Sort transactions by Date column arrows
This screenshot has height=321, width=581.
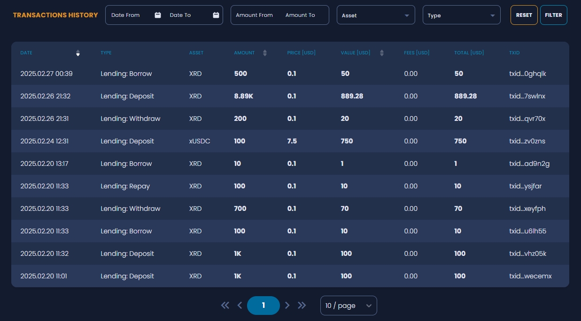point(78,53)
